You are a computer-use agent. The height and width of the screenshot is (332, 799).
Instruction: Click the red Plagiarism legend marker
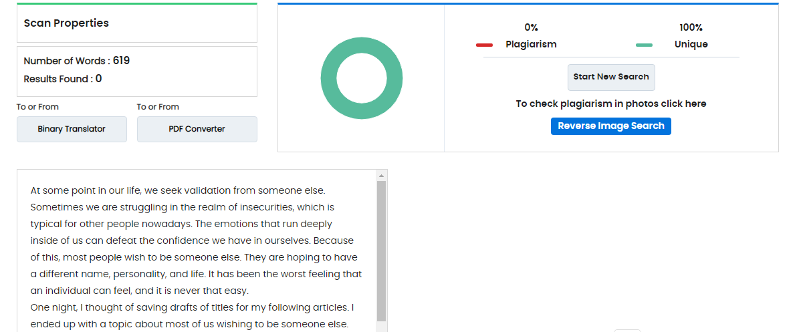[484, 45]
